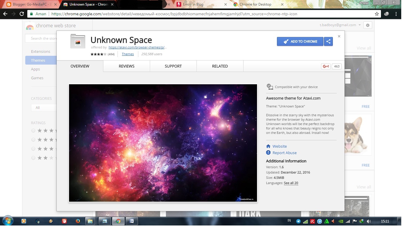Viewport: 403px width, 229px height.
Task: Select the 2-star rating filter
Action: point(33,158)
